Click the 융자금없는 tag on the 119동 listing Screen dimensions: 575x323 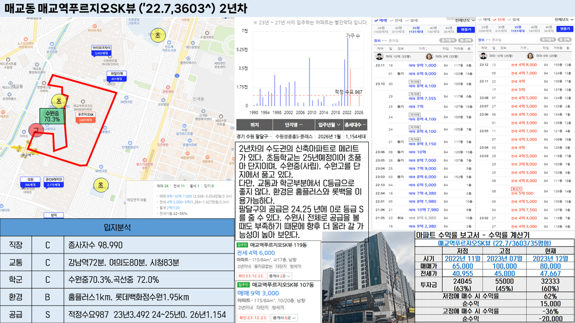264,266
